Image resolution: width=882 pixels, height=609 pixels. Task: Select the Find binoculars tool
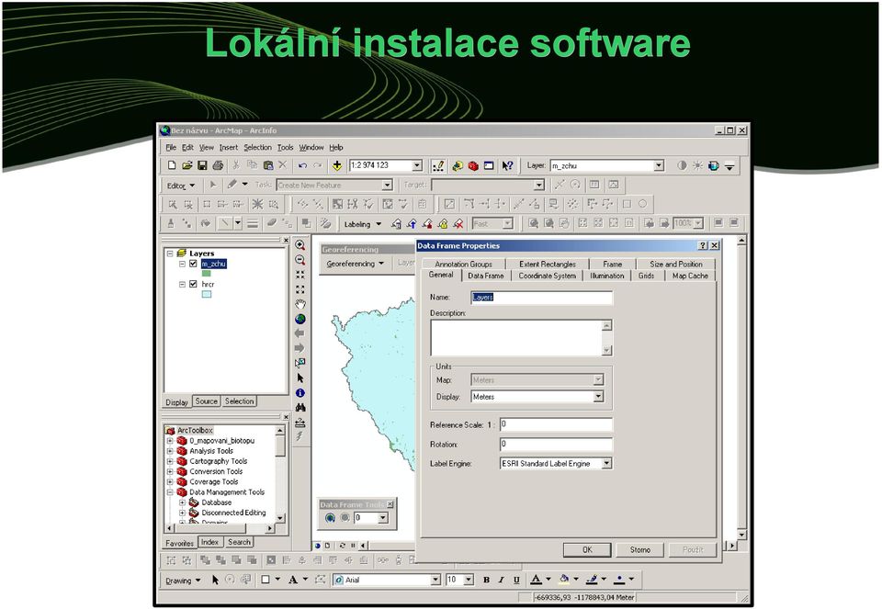pyautogui.click(x=300, y=407)
